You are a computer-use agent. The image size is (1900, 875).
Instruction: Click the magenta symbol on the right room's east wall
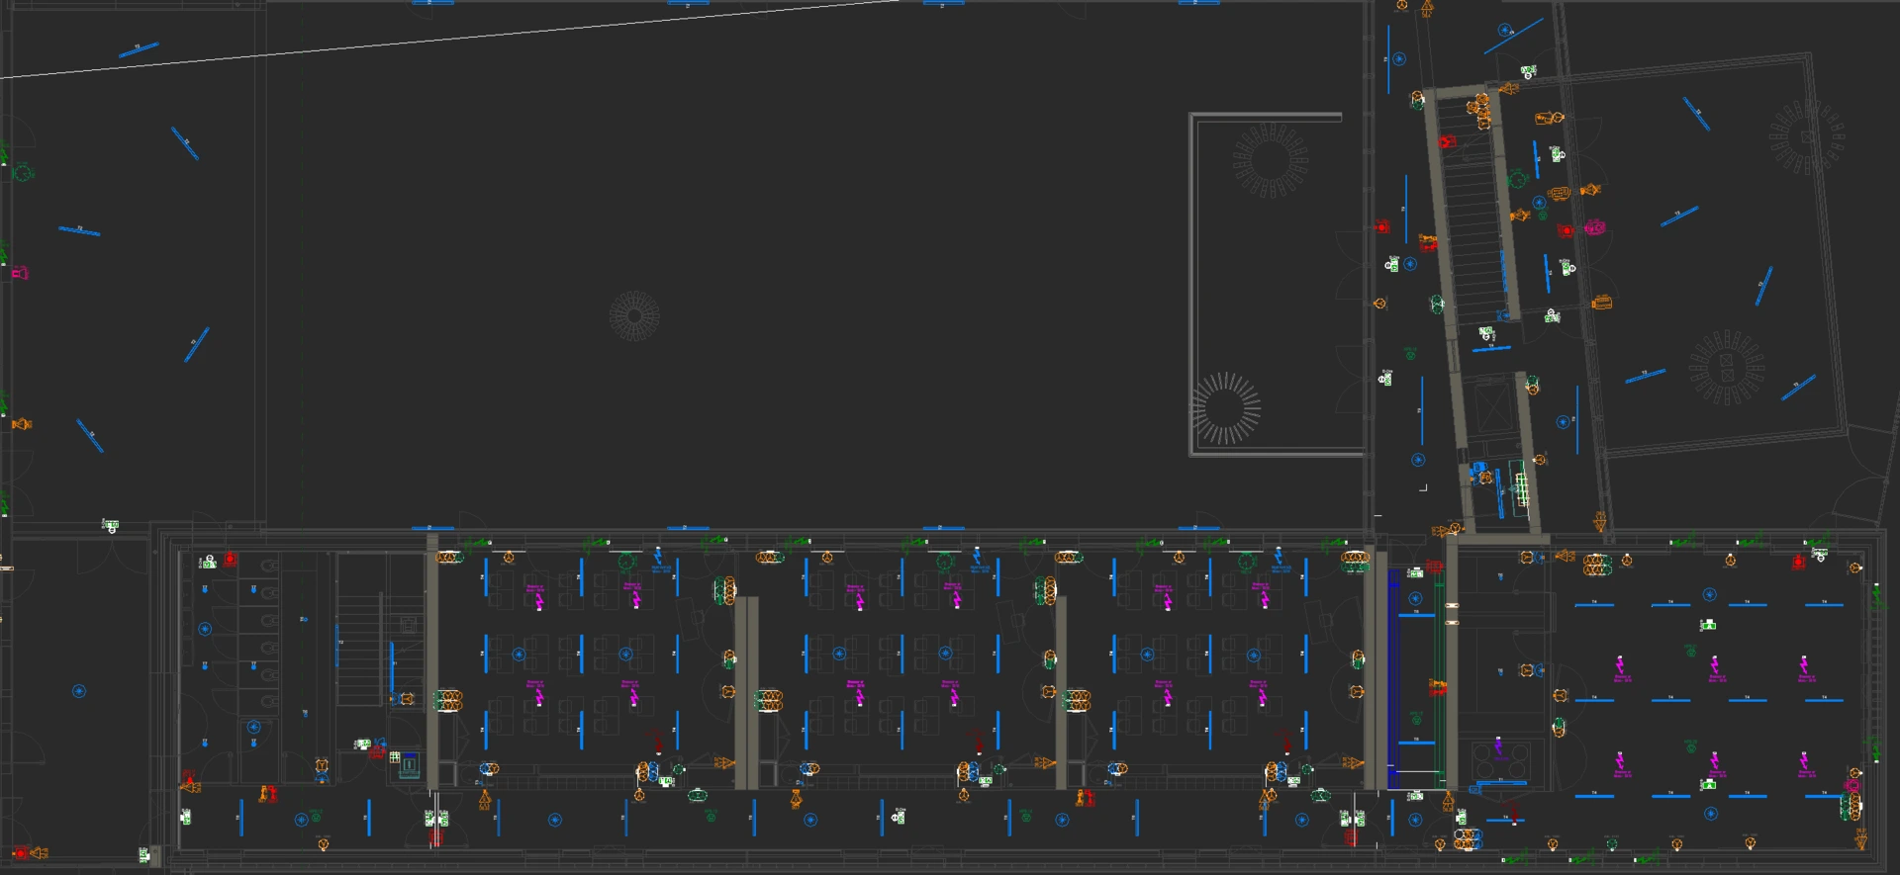[x=1852, y=786]
